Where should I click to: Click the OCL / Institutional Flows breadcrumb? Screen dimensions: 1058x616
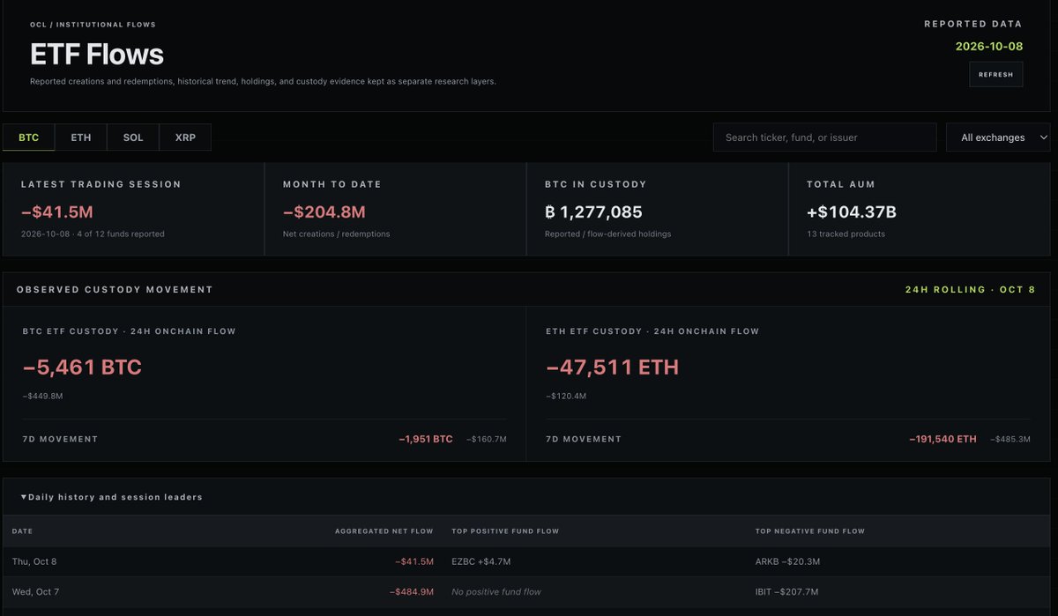(93, 25)
